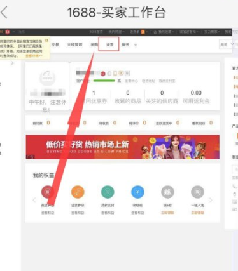
Task: Open the 服务 navigation tab
Action: (125, 44)
